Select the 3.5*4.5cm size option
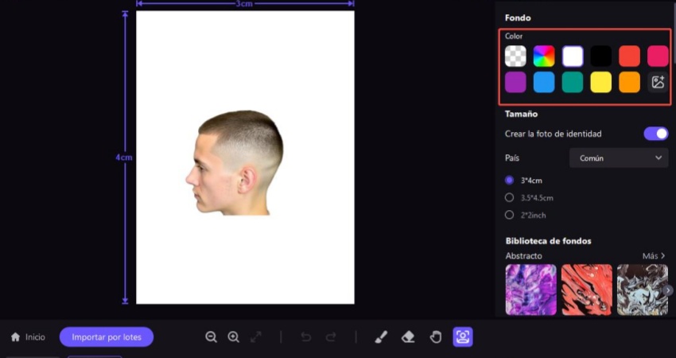676x358 pixels. 510,197
